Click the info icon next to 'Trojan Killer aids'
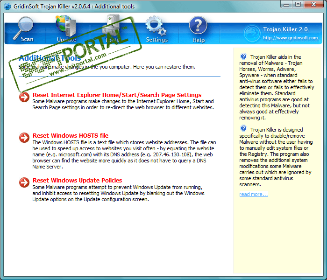Screen dimensions: 327x280 click(243, 56)
